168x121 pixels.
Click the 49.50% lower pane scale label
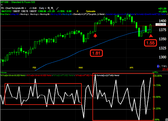pos(157,97)
